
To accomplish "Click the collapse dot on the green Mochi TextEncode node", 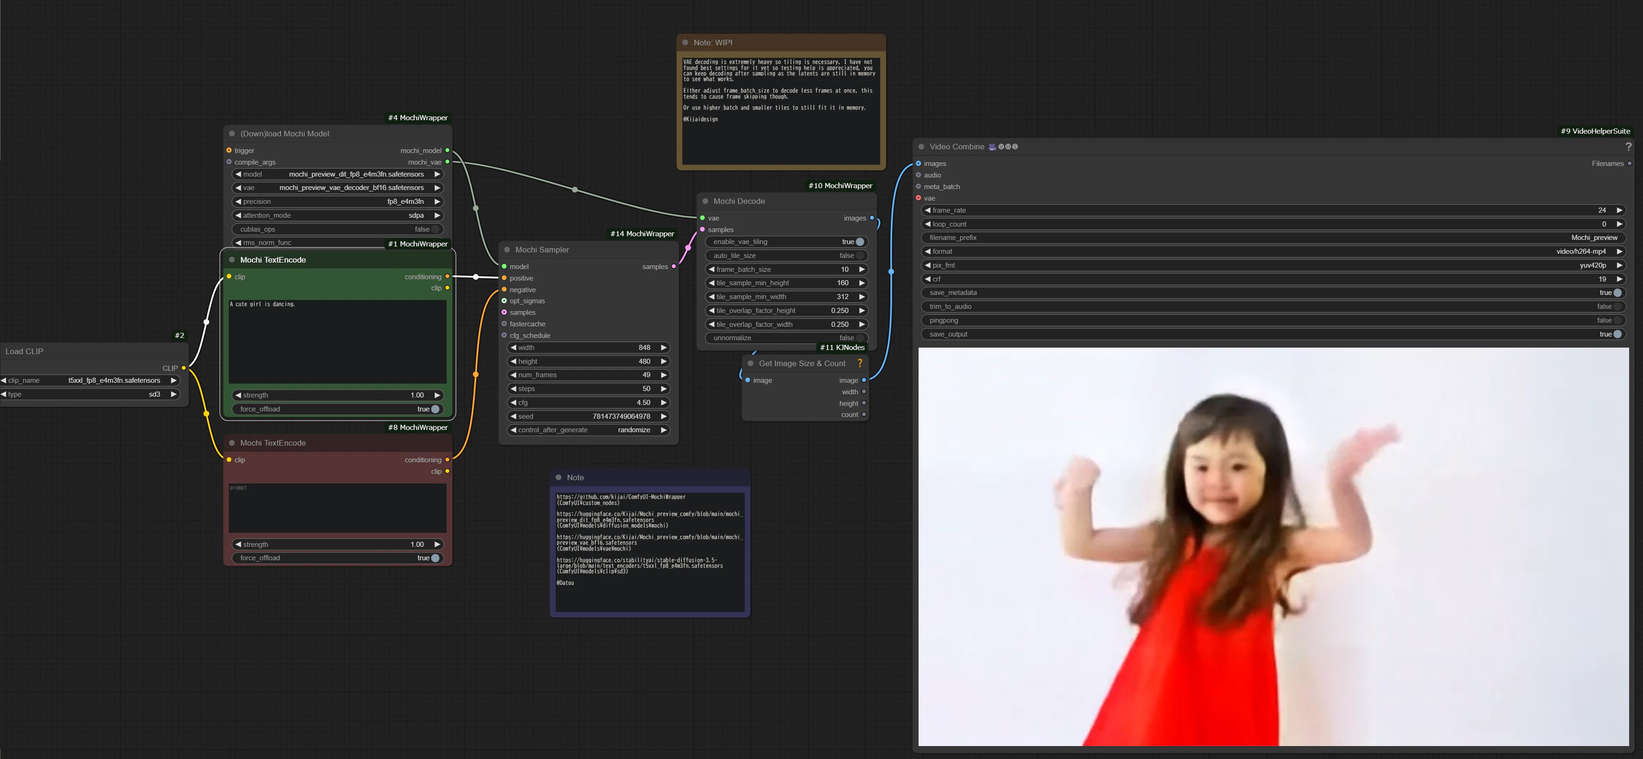I will (232, 260).
